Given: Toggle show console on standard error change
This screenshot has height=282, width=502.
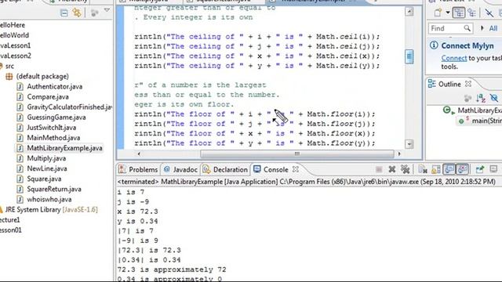Looking at the screenshot, I should [462, 169].
